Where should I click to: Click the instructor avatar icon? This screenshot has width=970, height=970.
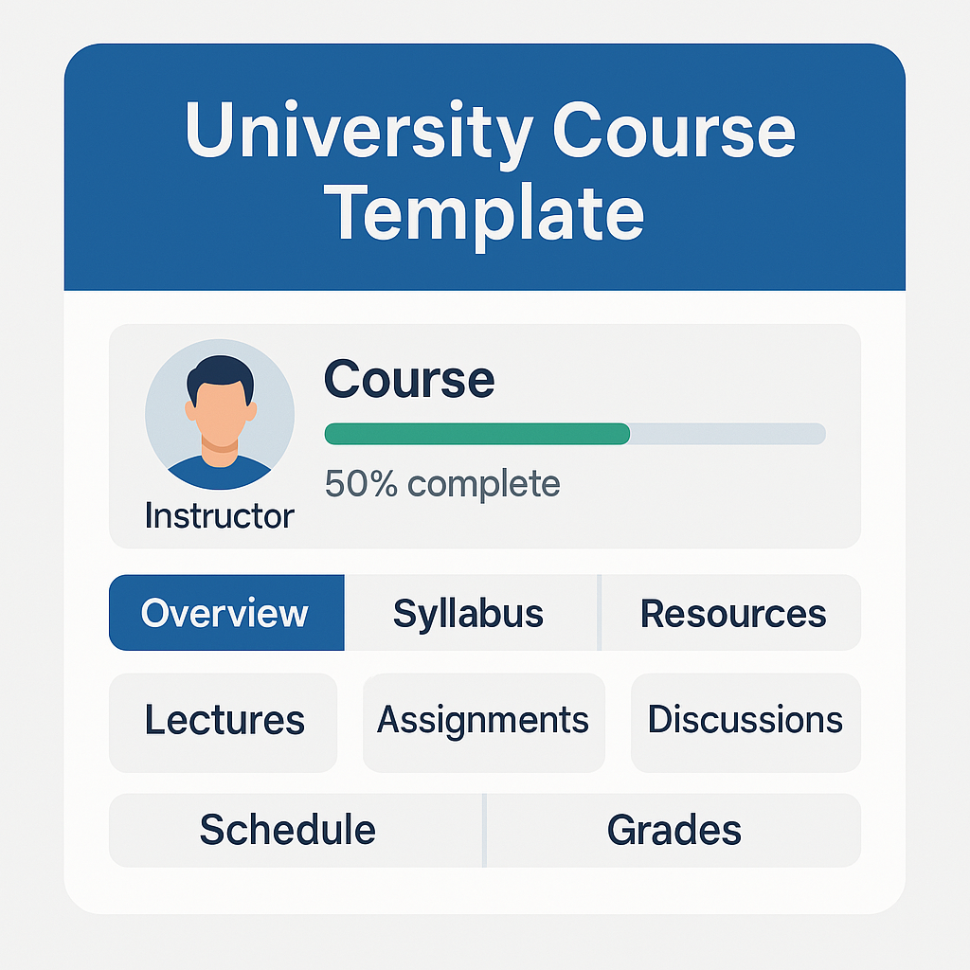coord(220,407)
